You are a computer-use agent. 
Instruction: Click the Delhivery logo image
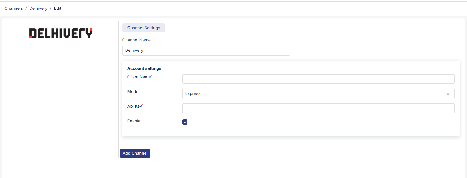pyautogui.click(x=61, y=33)
